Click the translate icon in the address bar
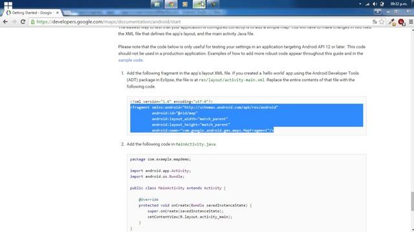The image size is (414, 232). (x=375, y=22)
